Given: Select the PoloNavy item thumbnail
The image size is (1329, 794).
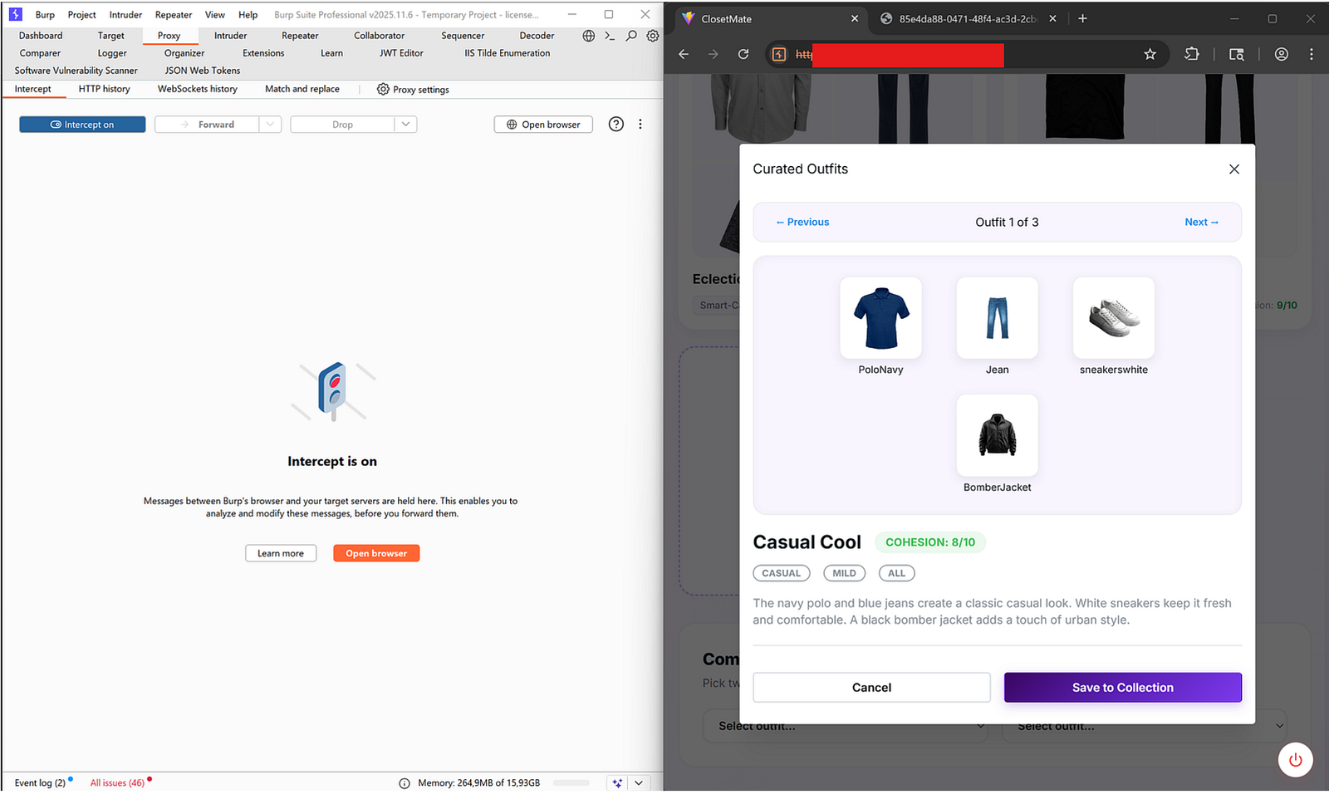Looking at the screenshot, I should click(880, 318).
